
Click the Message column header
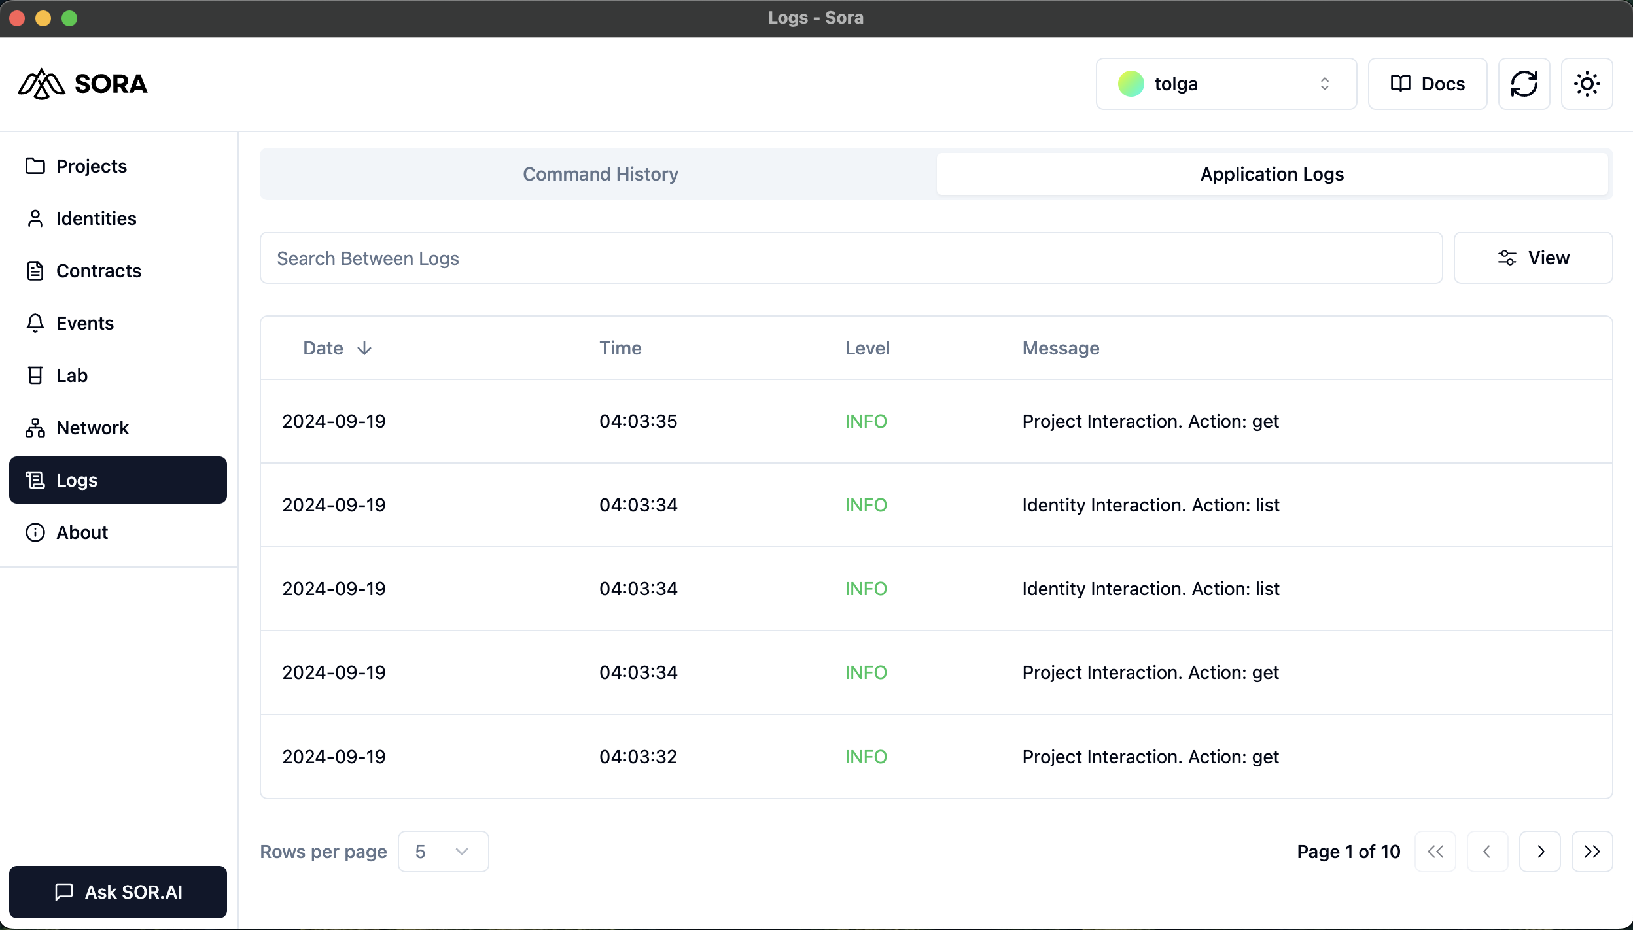pos(1061,348)
